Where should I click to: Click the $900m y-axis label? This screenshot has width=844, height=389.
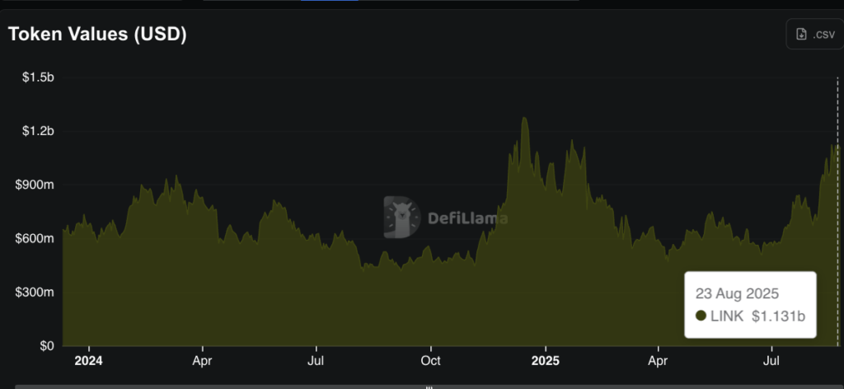tap(36, 185)
